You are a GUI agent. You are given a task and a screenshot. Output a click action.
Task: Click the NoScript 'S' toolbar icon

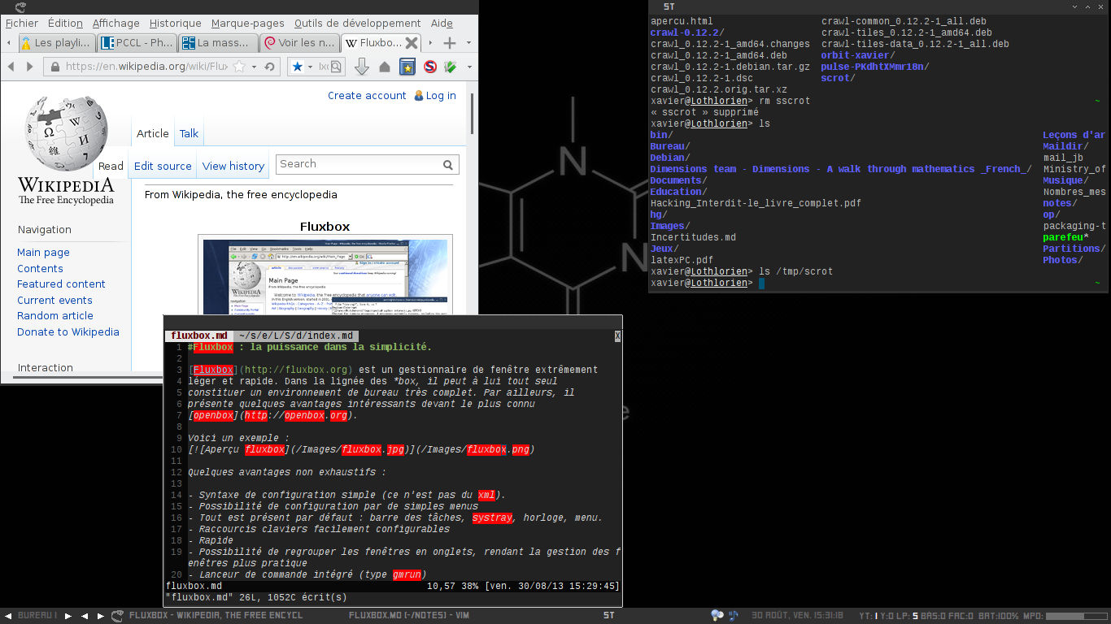tap(429, 67)
